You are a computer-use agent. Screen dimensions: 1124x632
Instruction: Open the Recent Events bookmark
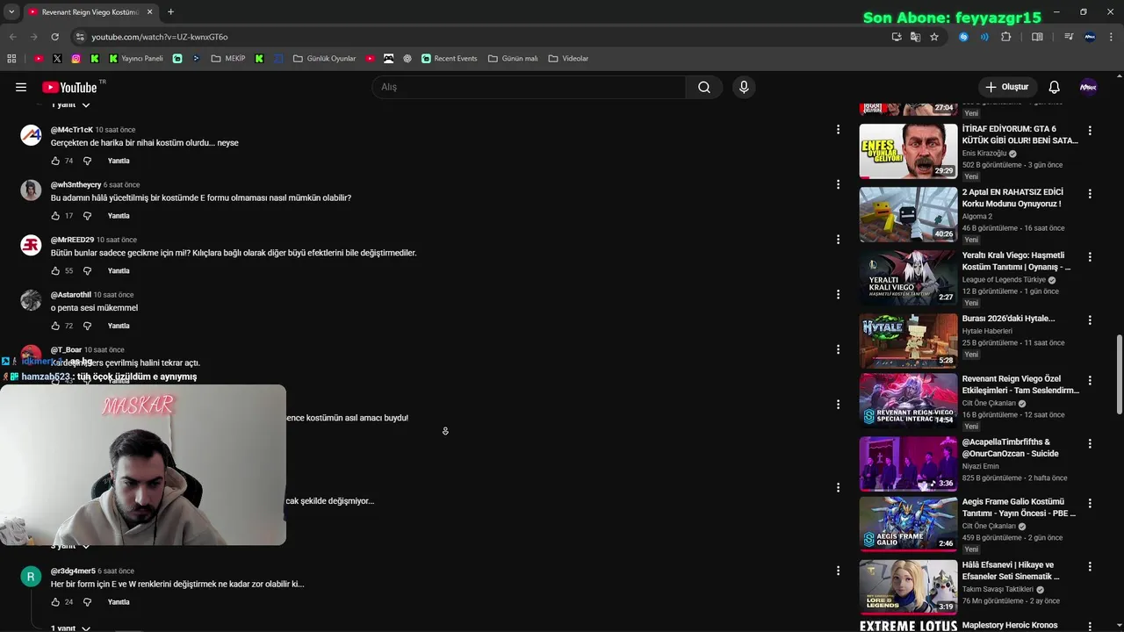450,59
